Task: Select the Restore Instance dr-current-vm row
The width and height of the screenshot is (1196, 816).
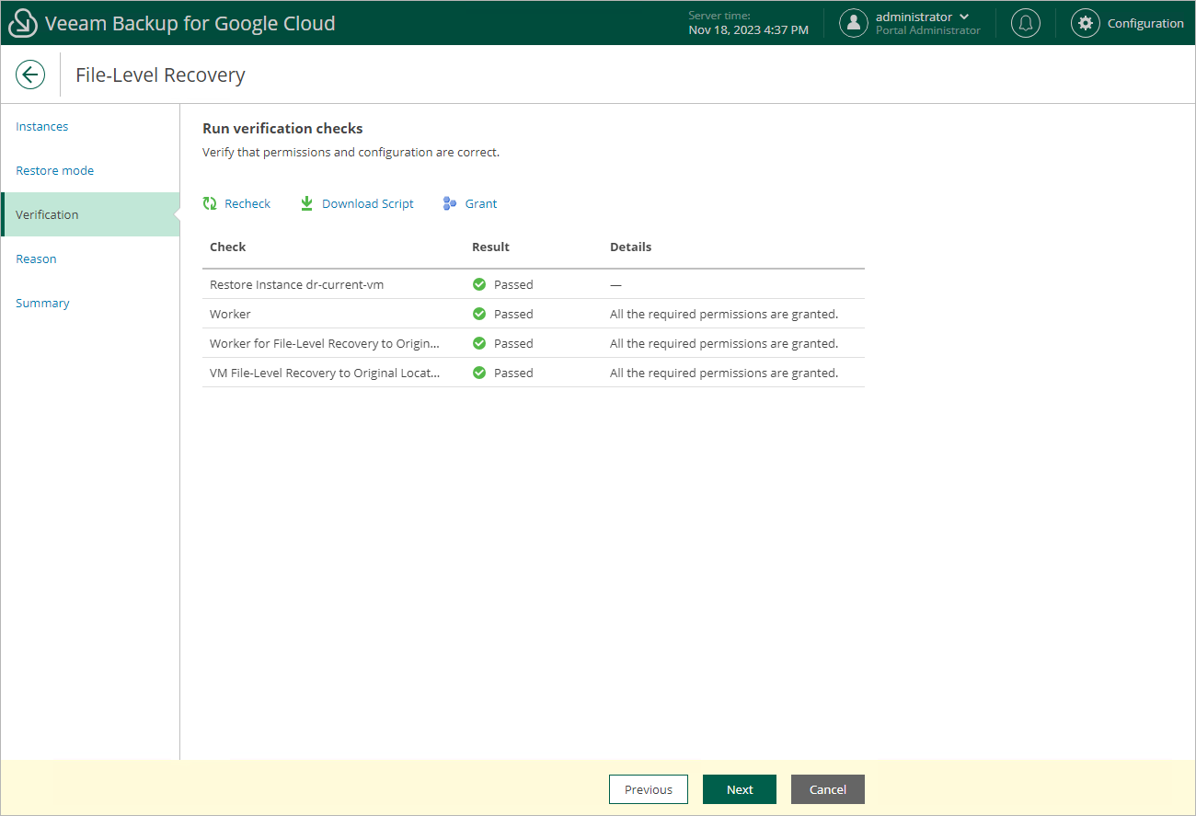Action: point(534,284)
